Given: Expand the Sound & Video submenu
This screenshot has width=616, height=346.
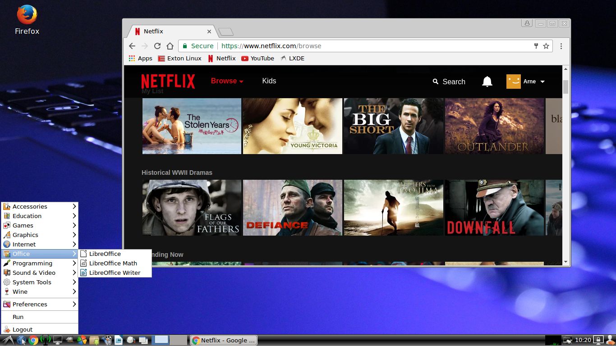Looking at the screenshot, I should tap(40, 273).
